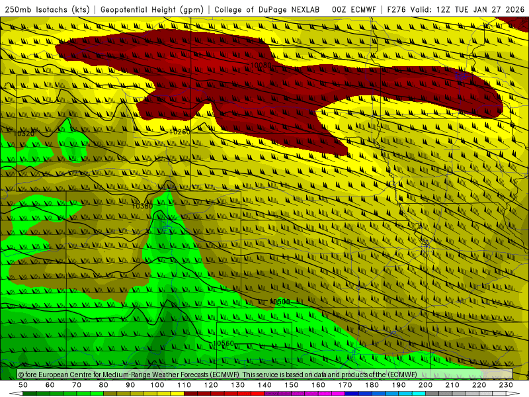The width and height of the screenshot is (529, 397).
Task: Click the 170 value on the color scale
Action: coord(345,385)
